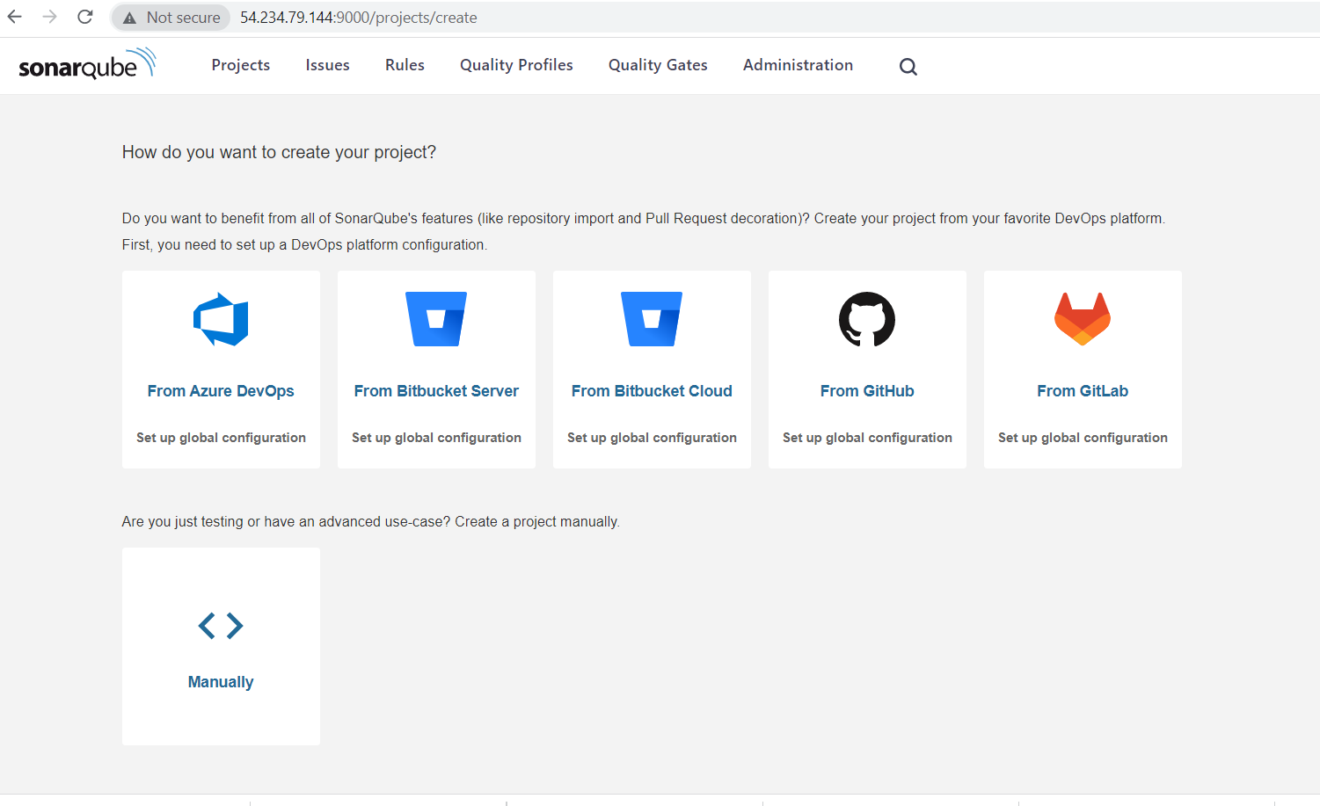Click the browser address bar URL
Viewport: 1320px width, 806px height.
pyautogui.click(x=359, y=18)
